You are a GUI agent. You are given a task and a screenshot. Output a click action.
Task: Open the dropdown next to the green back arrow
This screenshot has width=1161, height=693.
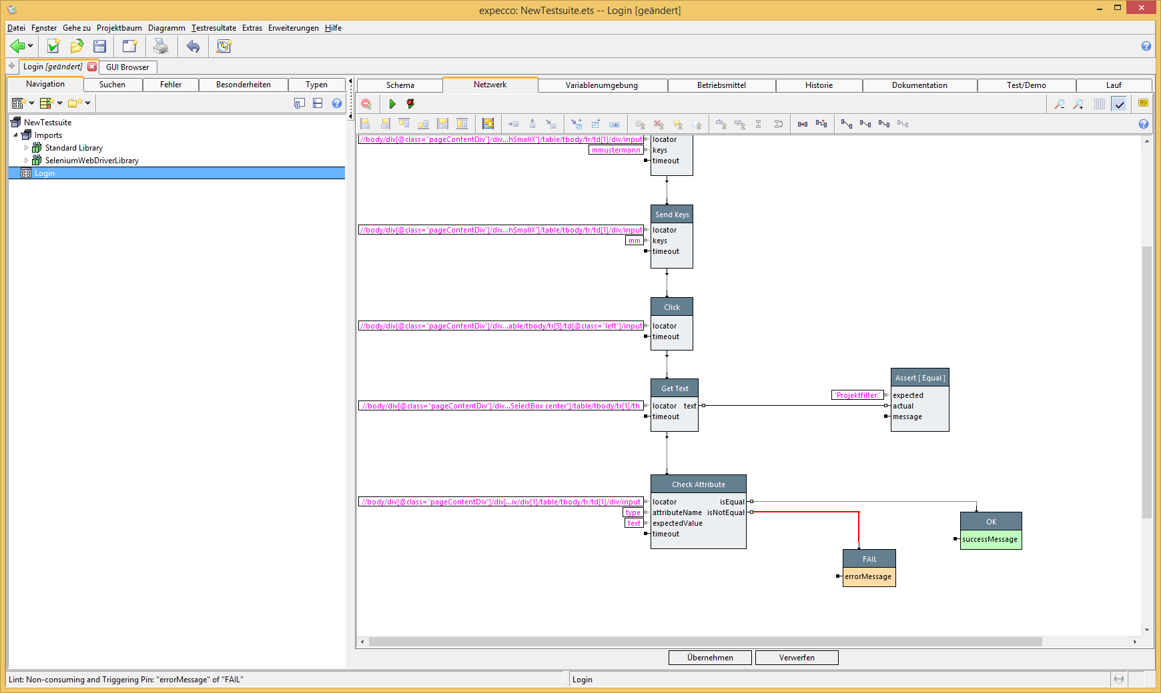(x=31, y=46)
